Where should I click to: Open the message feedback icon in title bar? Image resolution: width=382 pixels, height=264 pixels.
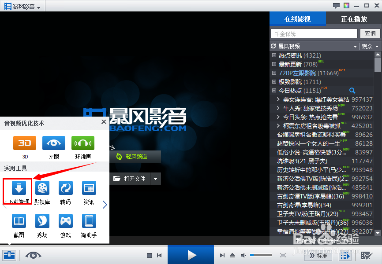[336, 5]
